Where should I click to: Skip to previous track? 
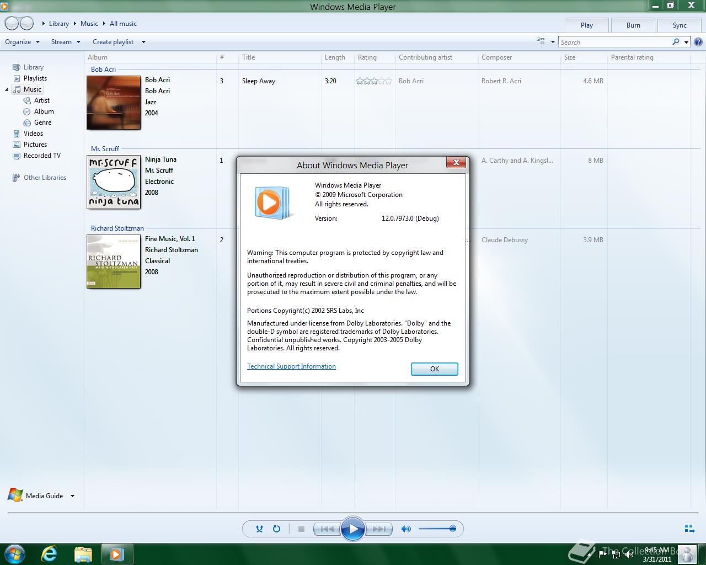click(327, 529)
